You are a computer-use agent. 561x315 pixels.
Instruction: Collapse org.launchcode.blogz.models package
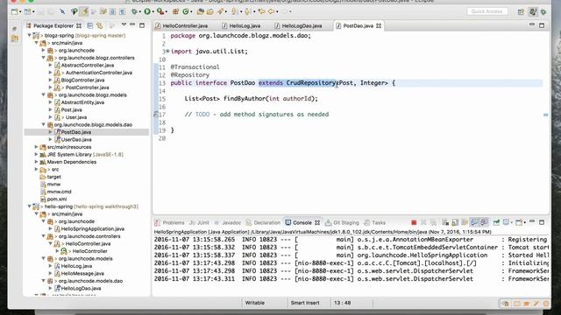pos(43,94)
